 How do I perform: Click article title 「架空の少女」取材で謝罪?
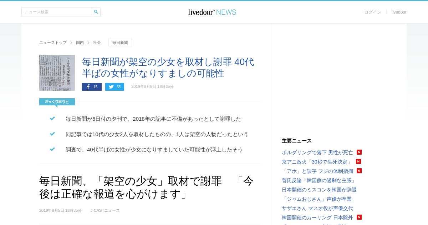point(147,187)
